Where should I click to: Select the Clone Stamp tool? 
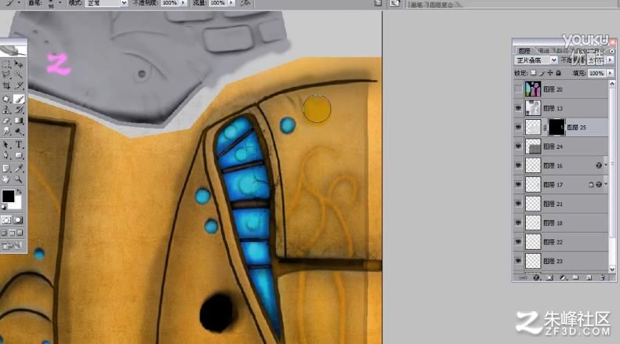click(x=6, y=110)
